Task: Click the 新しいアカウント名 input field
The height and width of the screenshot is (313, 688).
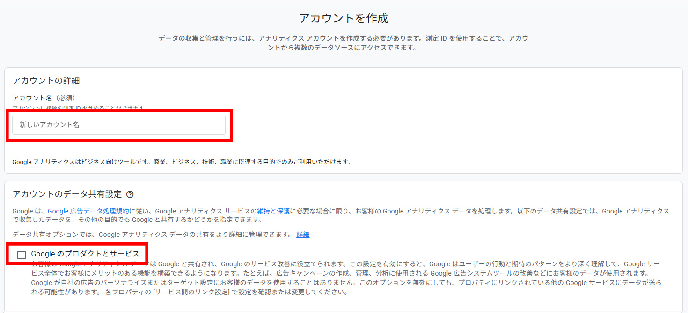Action: (119, 125)
